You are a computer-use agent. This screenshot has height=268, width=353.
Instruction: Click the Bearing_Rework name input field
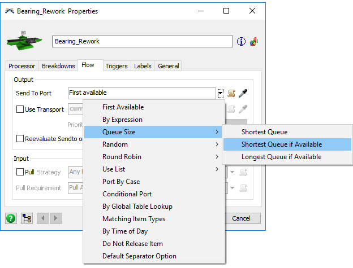[x=143, y=41]
